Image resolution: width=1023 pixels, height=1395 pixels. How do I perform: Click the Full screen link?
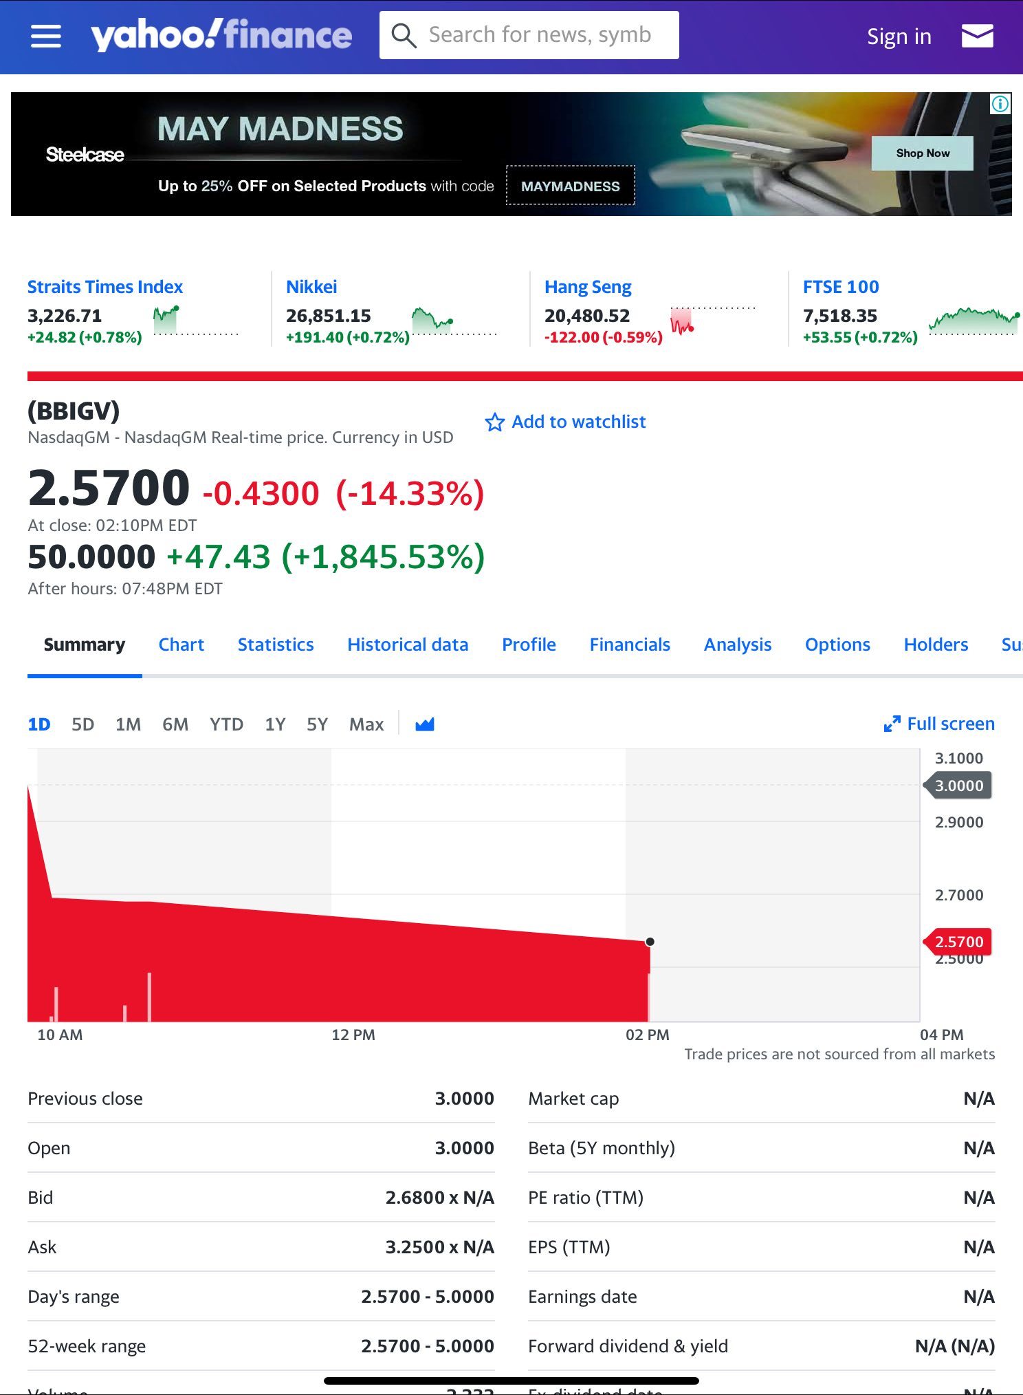tap(951, 724)
